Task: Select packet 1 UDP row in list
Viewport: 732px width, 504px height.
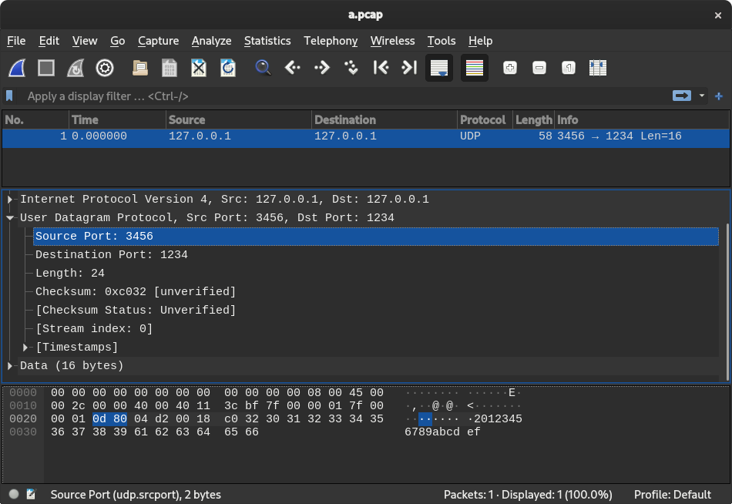Action: pos(365,136)
